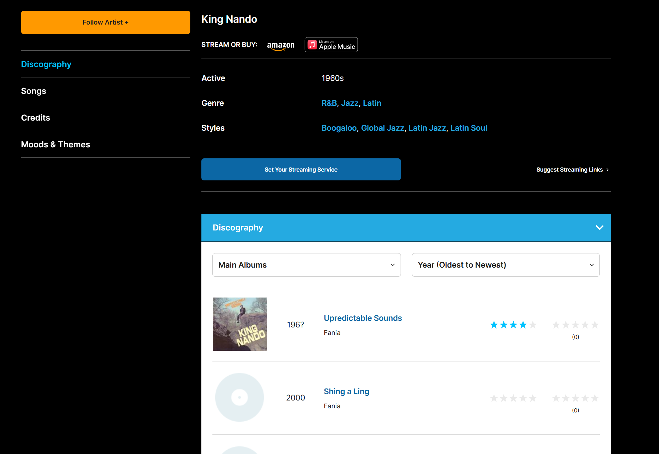
Task: Open the Main Albums dropdown
Action: (x=306, y=265)
